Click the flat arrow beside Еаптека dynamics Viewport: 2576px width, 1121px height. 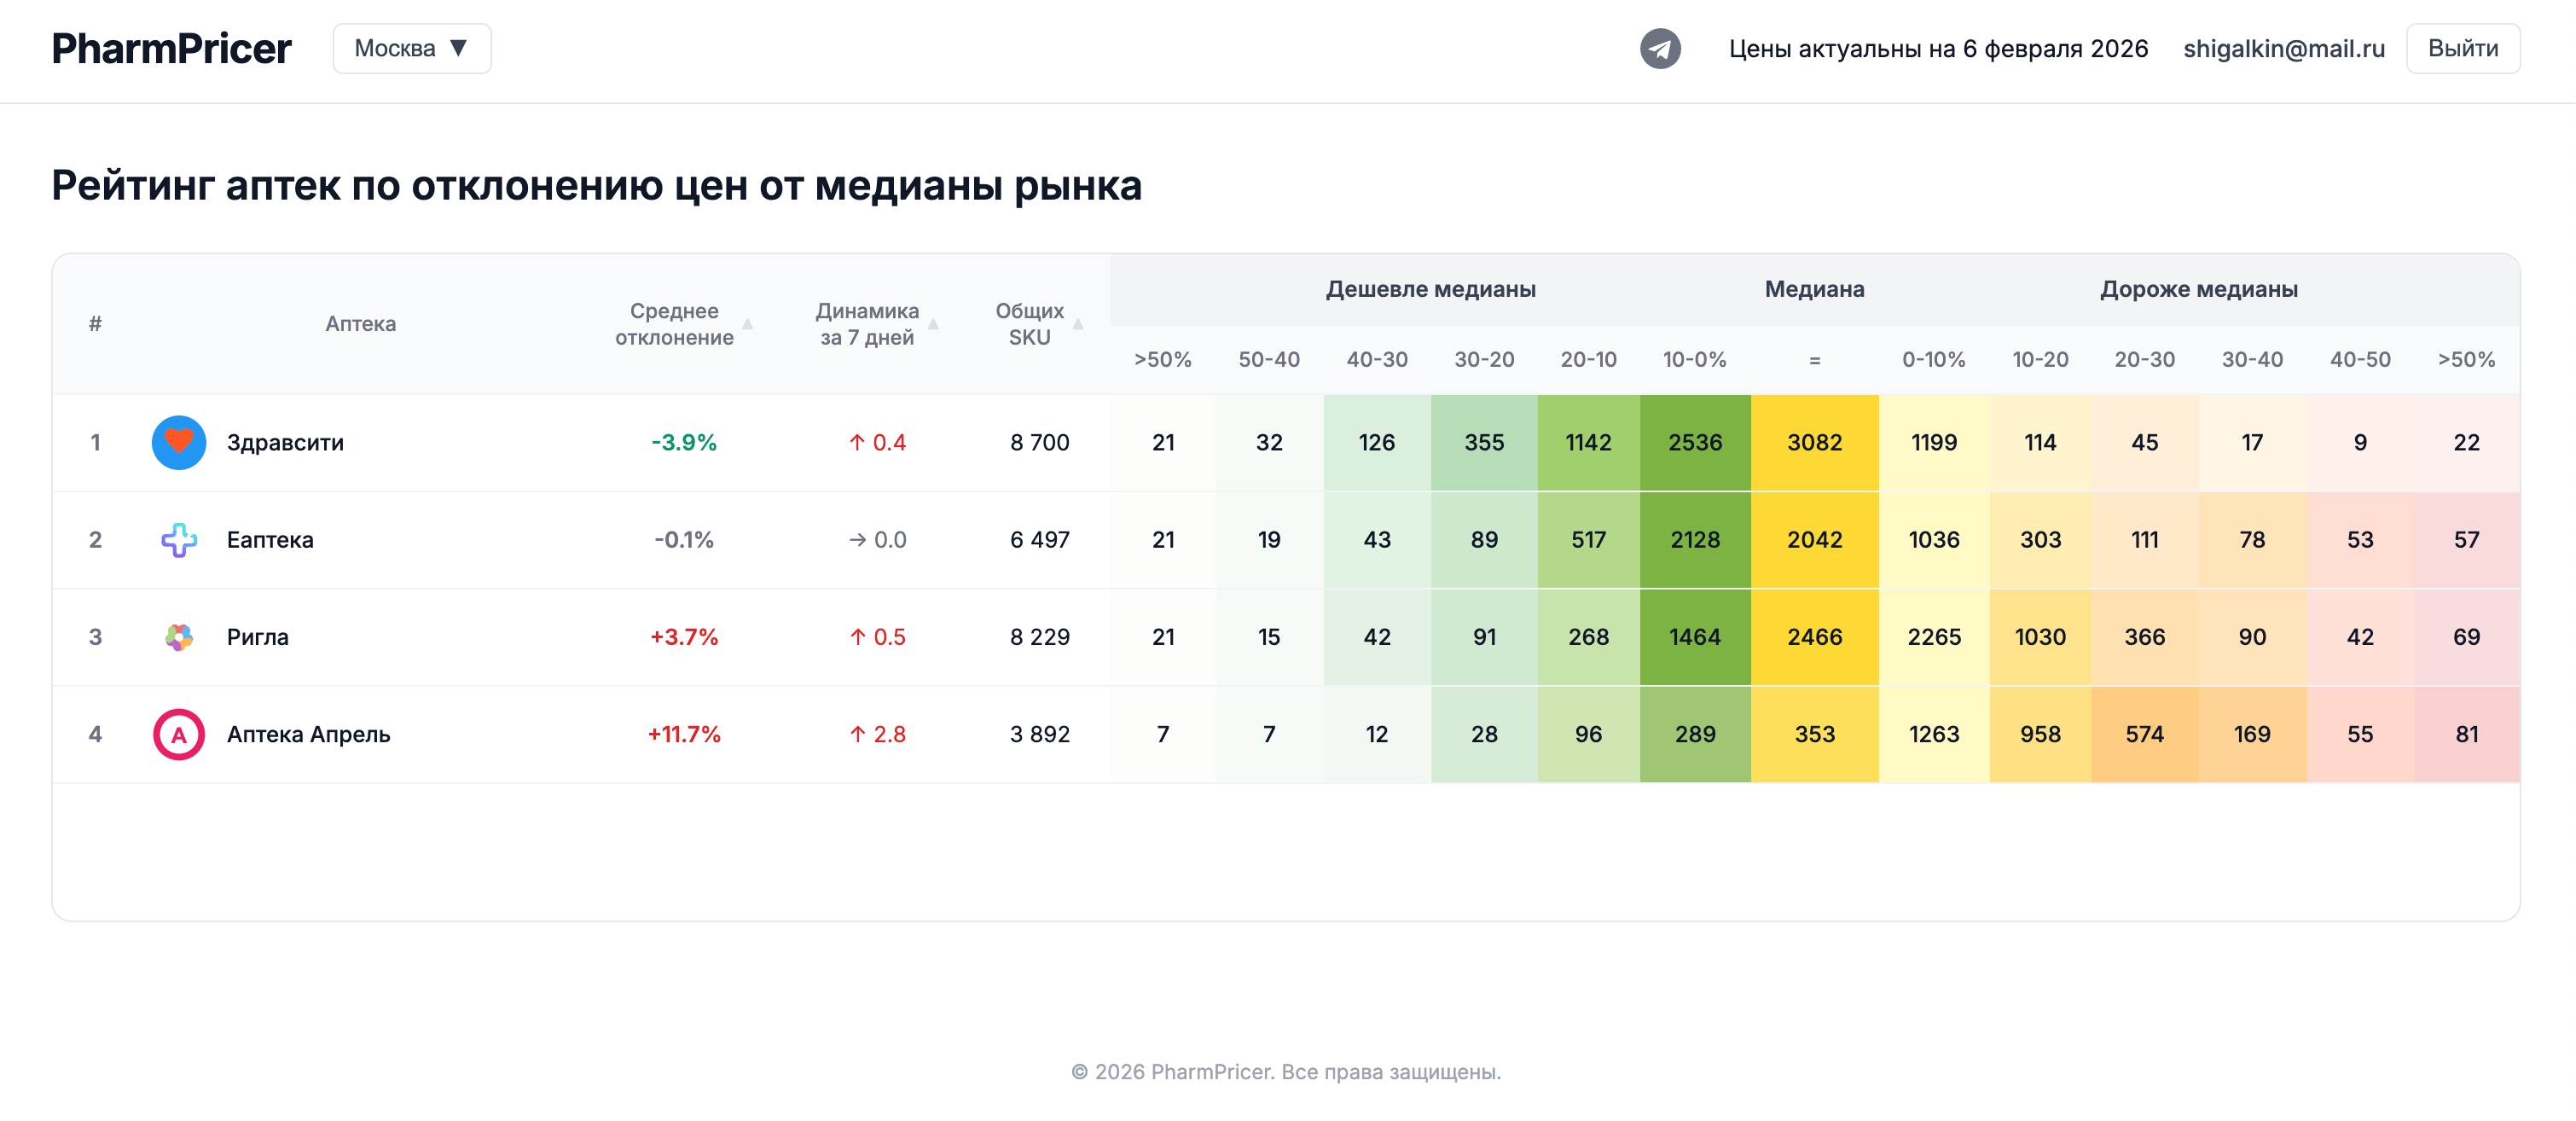(857, 539)
